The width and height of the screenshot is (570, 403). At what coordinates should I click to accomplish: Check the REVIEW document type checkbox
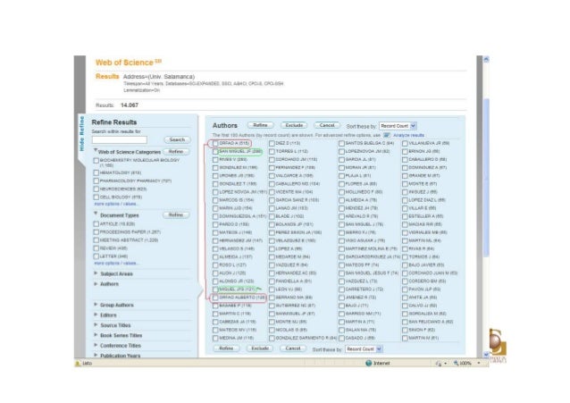pyautogui.click(x=96, y=248)
